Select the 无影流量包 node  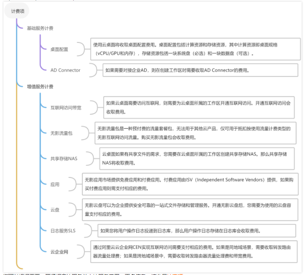click(x=61, y=133)
